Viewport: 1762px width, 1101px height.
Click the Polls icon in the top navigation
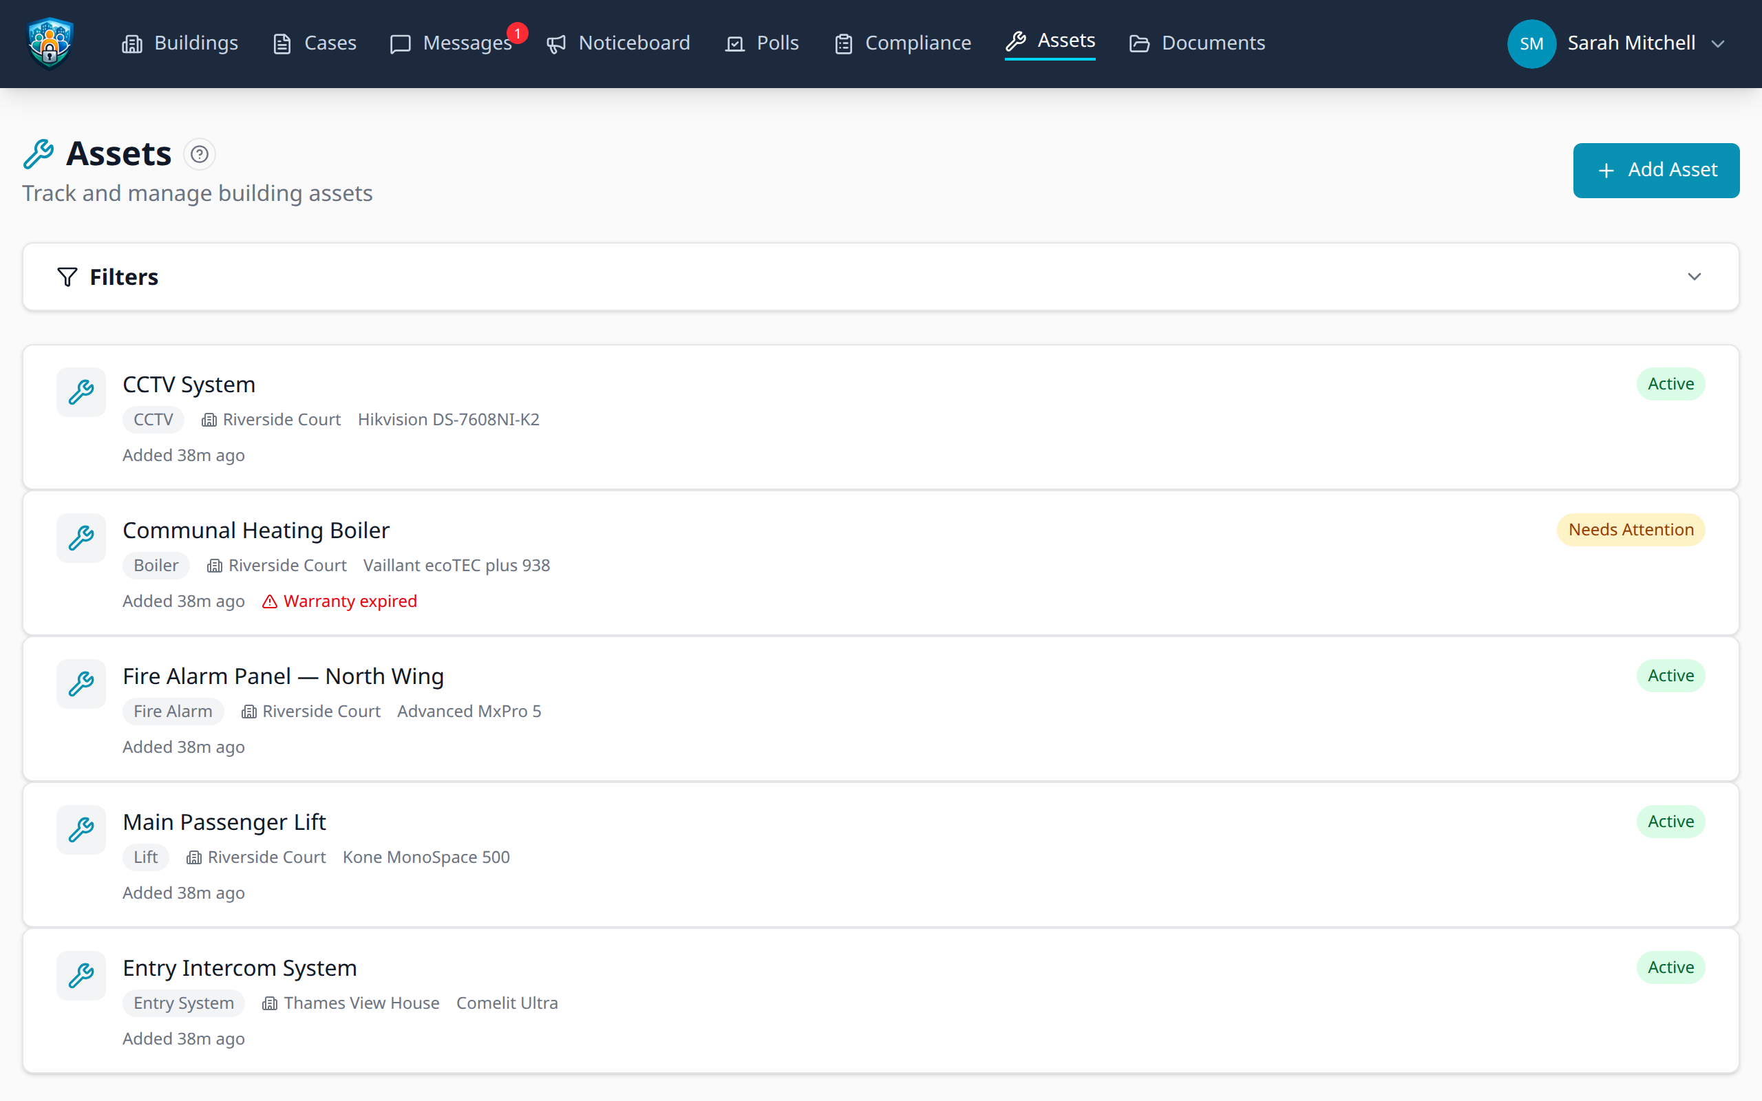(734, 43)
